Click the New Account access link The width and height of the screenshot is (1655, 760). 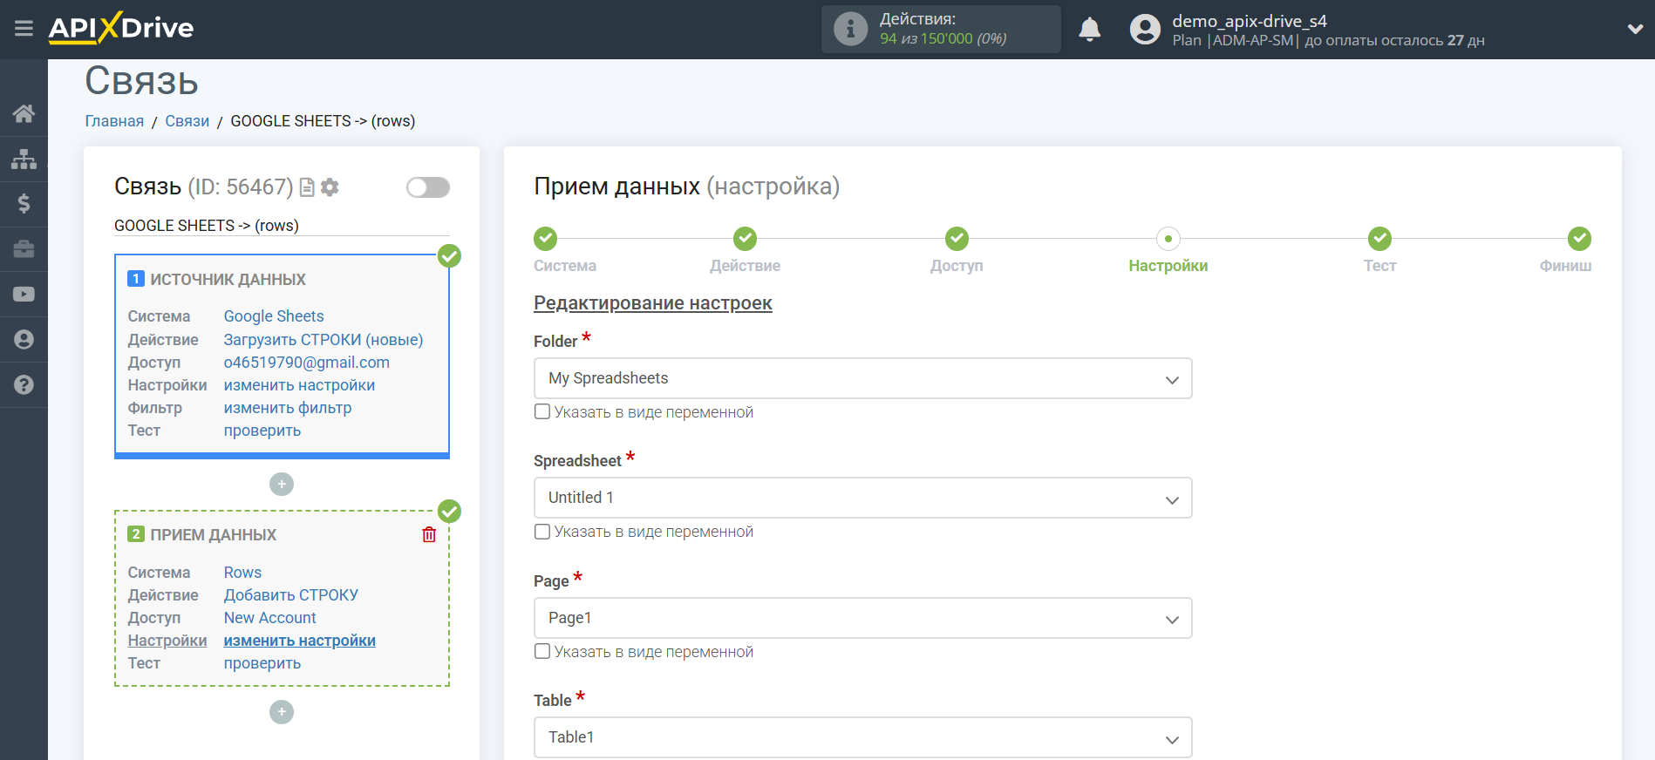click(x=270, y=618)
